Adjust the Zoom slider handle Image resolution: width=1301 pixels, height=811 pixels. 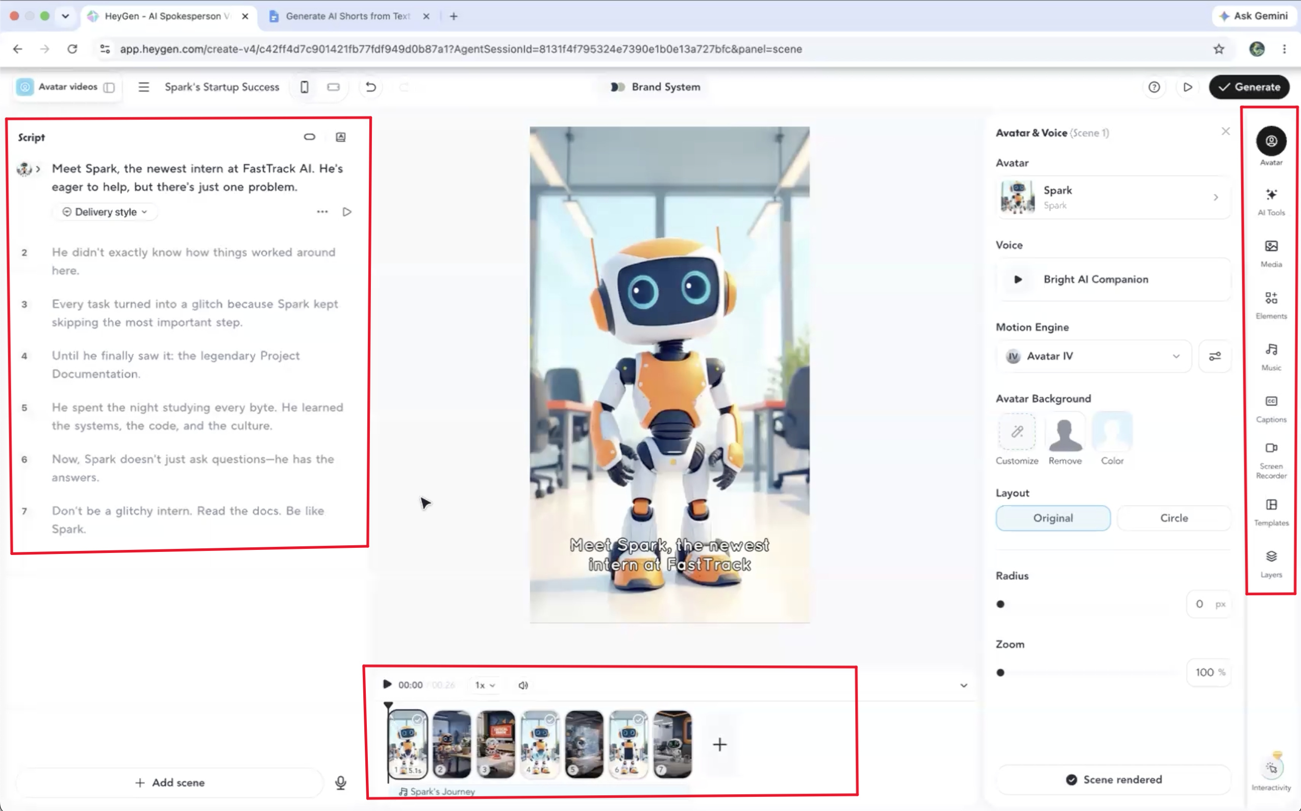[x=1000, y=673]
